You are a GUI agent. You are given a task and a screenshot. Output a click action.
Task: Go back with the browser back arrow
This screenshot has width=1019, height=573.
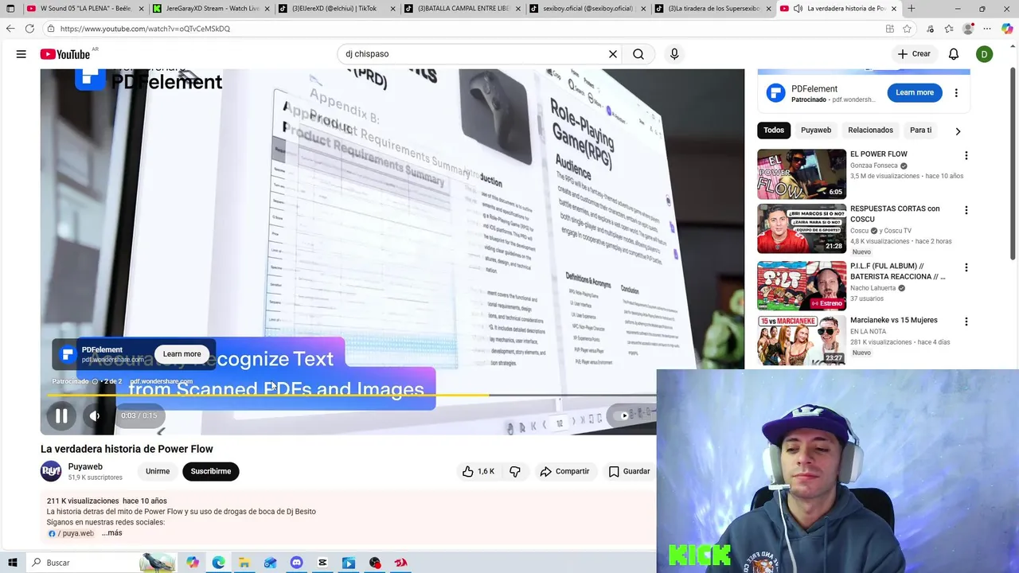tap(10, 29)
